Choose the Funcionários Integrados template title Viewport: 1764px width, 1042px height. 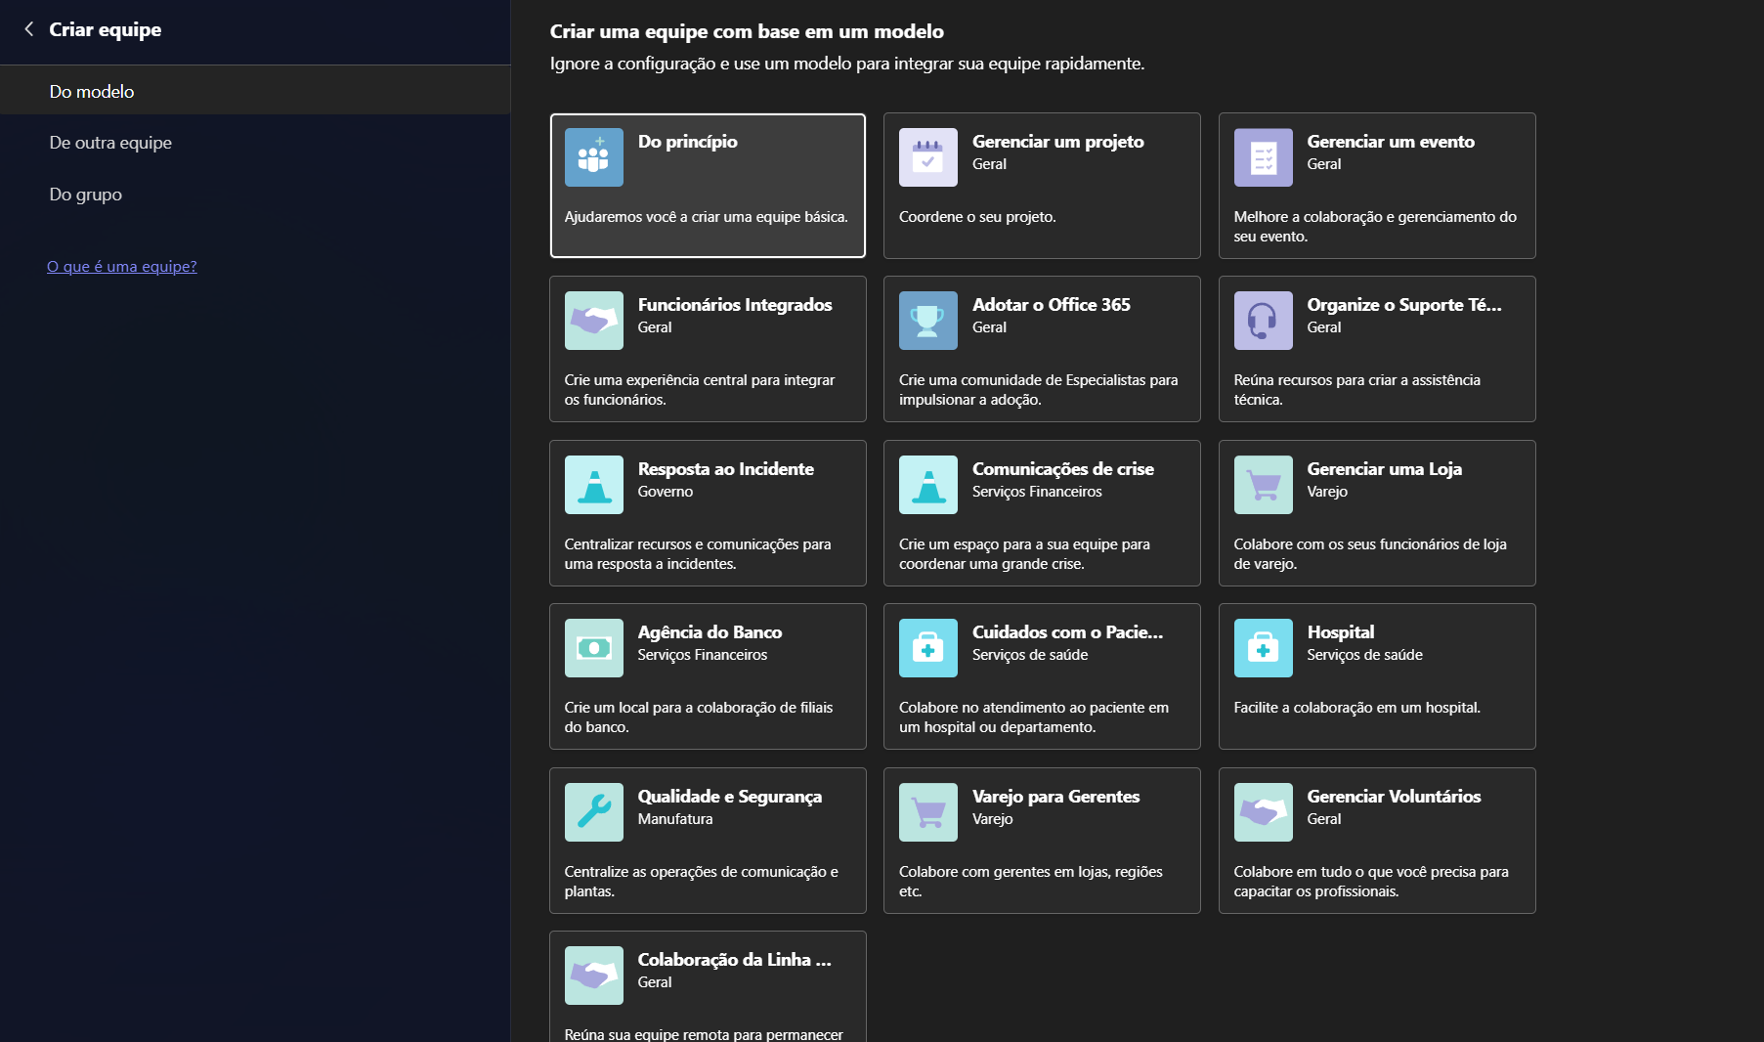(735, 305)
